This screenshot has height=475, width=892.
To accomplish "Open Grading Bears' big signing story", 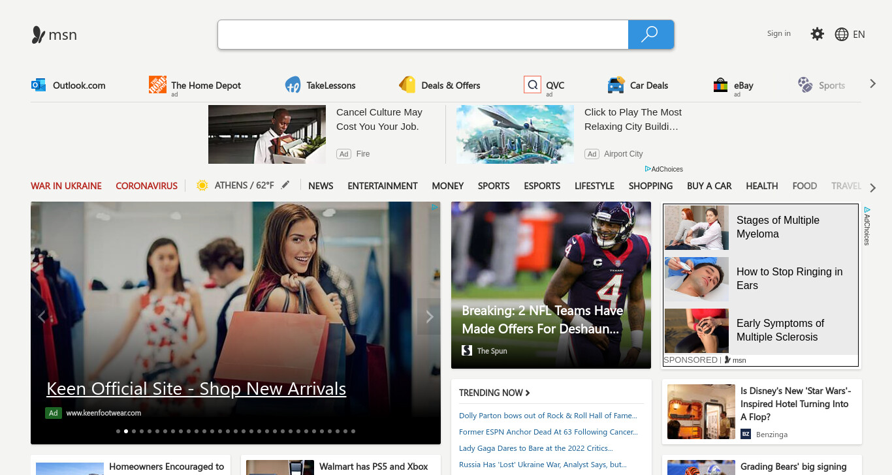I will click(762, 465).
